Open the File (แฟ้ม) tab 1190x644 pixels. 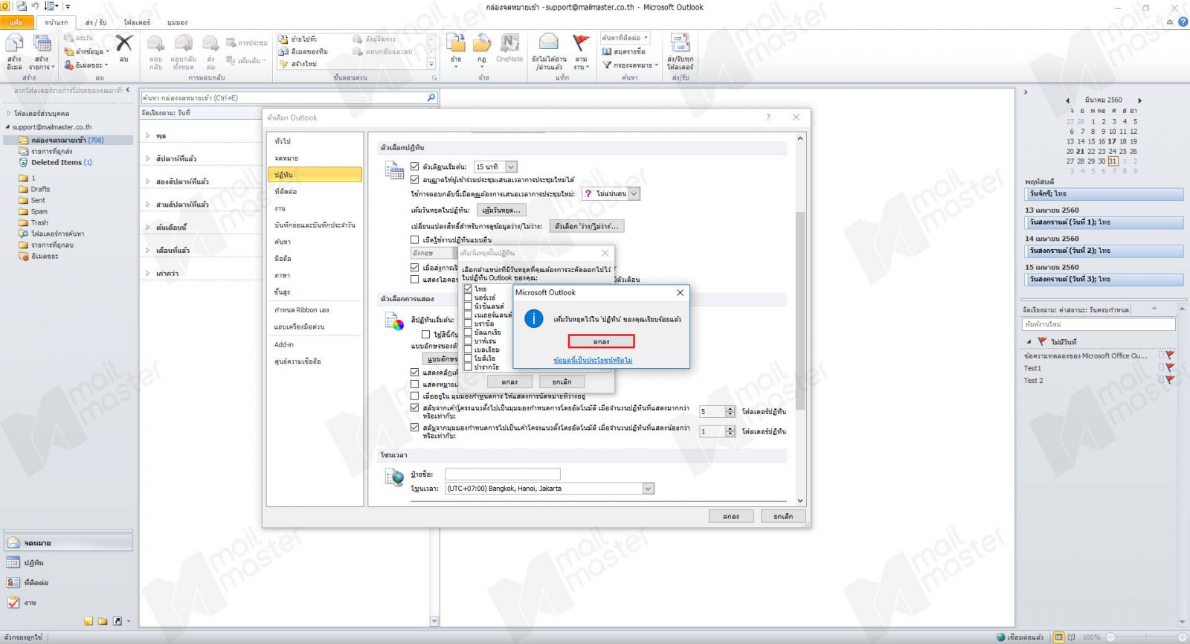pyautogui.click(x=16, y=22)
